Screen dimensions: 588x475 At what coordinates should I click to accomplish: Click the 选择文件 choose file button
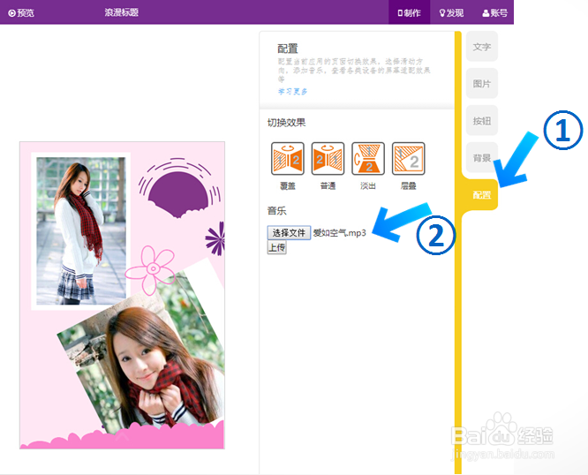coord(289,233)
